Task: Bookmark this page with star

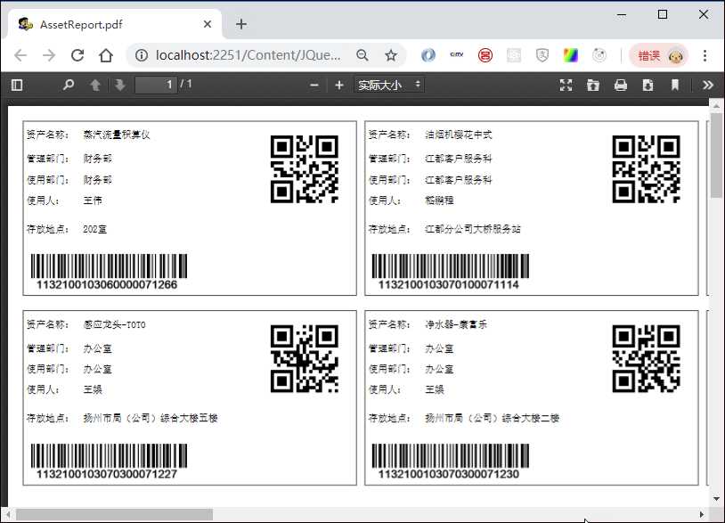Action: pyautogui.click(x=391, y=55)
